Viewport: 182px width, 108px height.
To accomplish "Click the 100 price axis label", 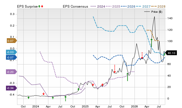I will point(170,41).
